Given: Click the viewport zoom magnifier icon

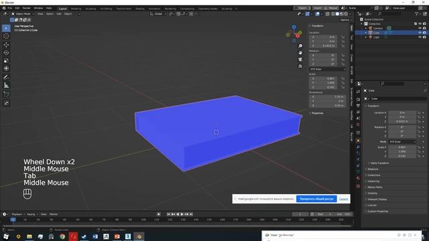Looking at the screenshot, I should [x=300, y=46].
